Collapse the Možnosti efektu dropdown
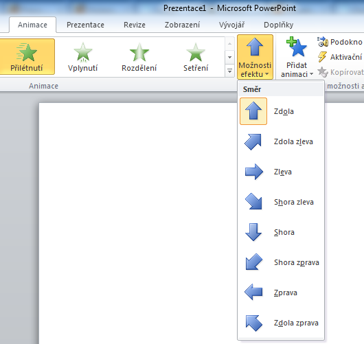This screenshot has width=364, height=344. coord(255,57)
